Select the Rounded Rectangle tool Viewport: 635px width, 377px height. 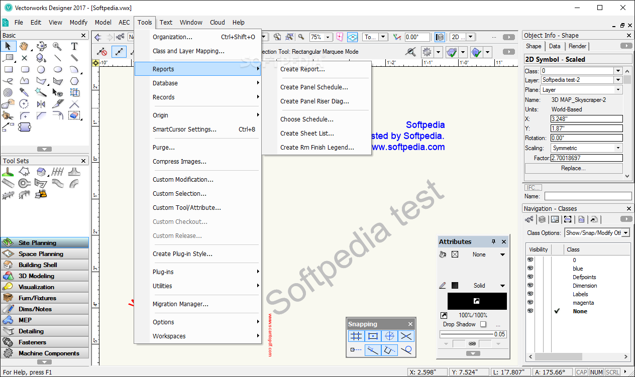point(24,69)
